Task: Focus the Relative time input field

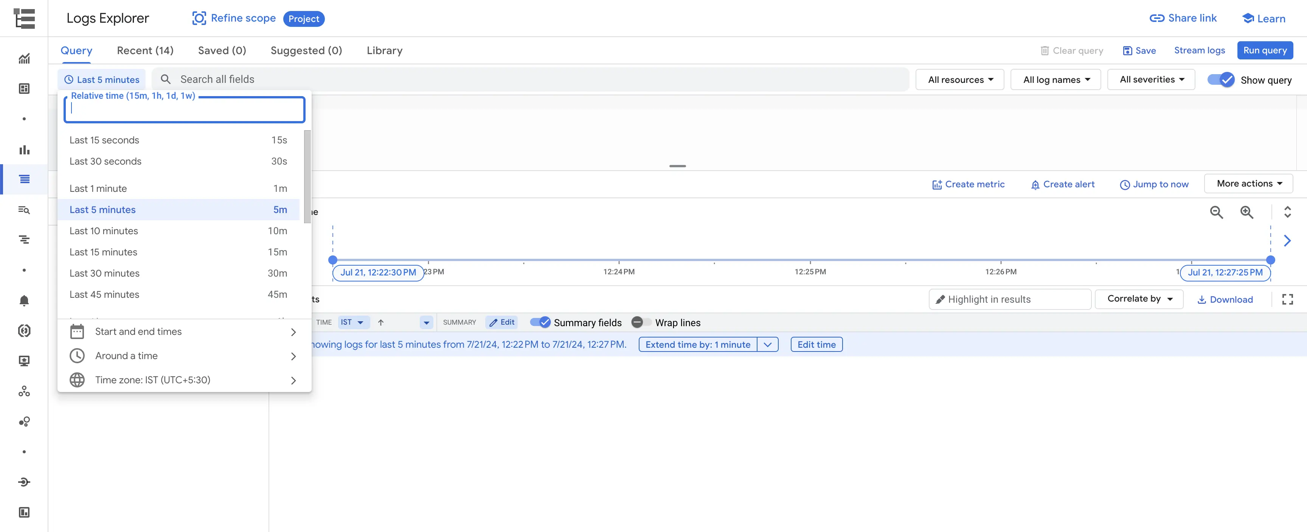Action: coord(184,110)
